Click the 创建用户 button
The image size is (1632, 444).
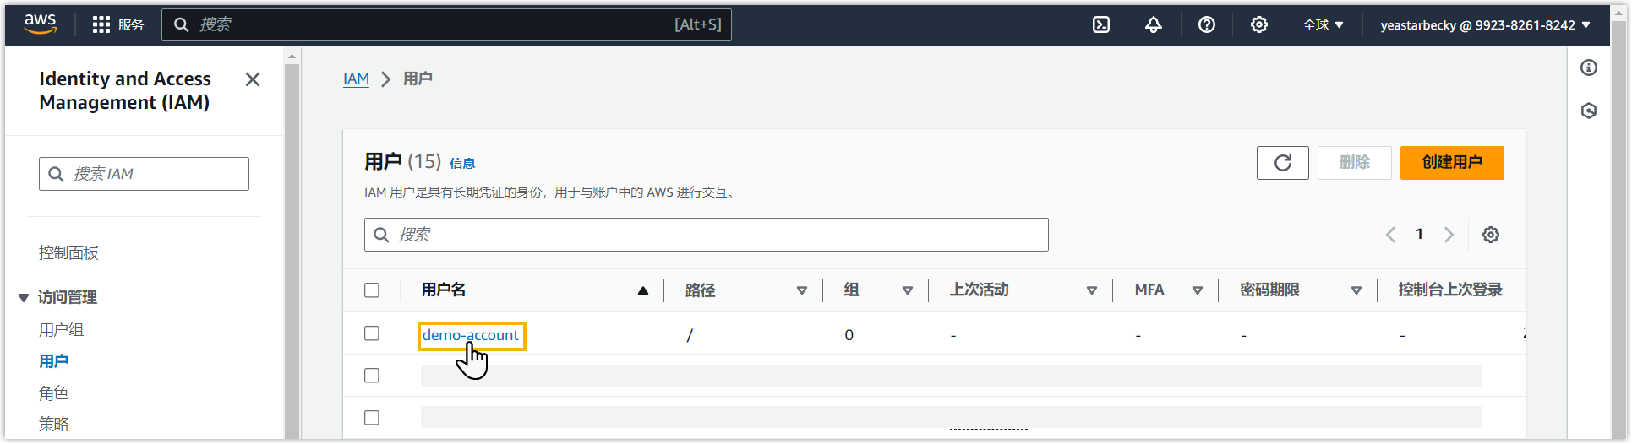[x=1451, y=163]
